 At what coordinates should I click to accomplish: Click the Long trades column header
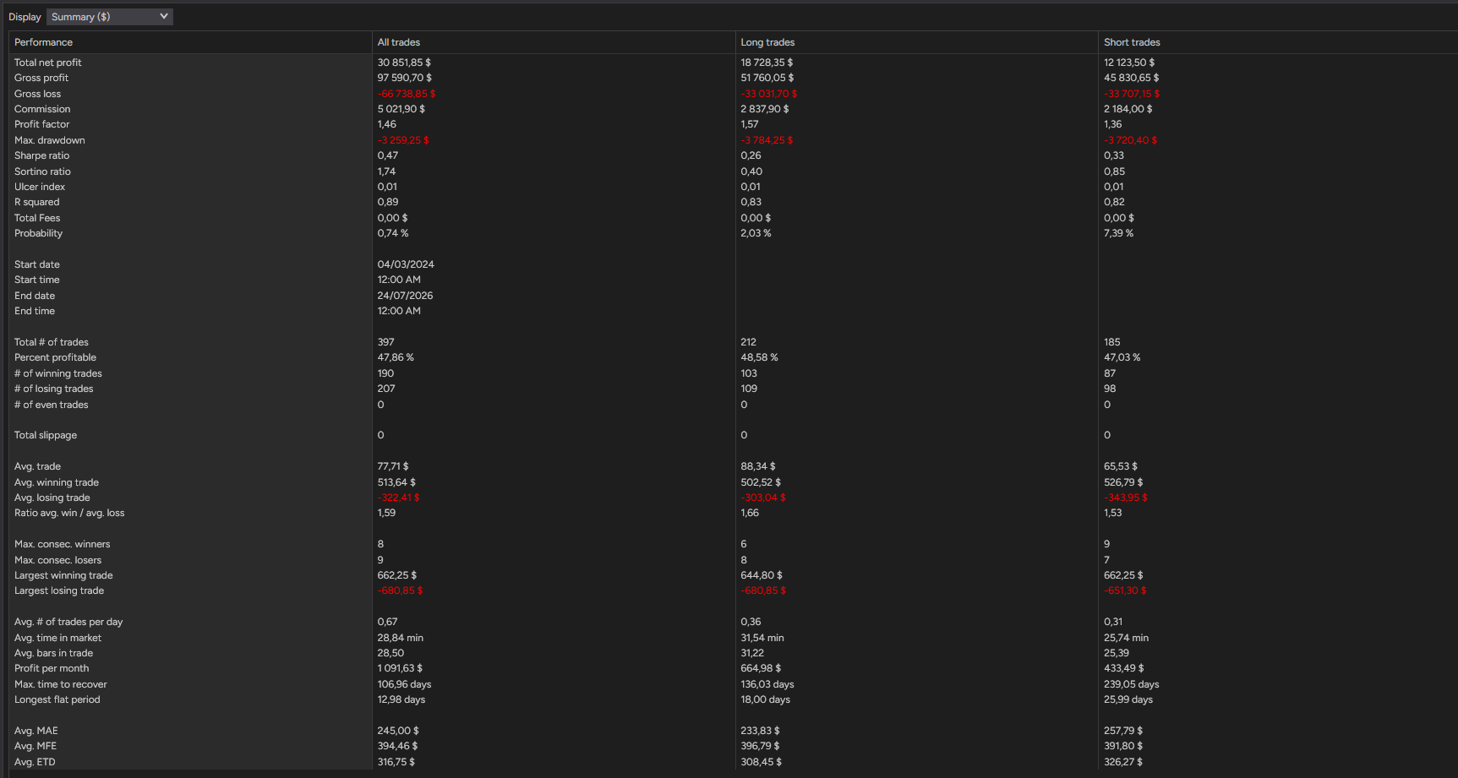pyautogui.click(x=767, y=42)
